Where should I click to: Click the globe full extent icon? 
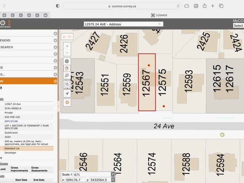[x=67, y=61]
